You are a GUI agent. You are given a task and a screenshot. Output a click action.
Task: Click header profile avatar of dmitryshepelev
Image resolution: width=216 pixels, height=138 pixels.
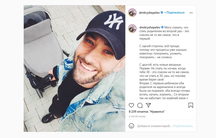[x=132, y=13]
